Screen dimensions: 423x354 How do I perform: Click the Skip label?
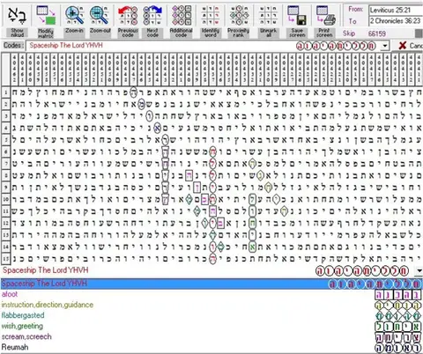tap(349, 33)
